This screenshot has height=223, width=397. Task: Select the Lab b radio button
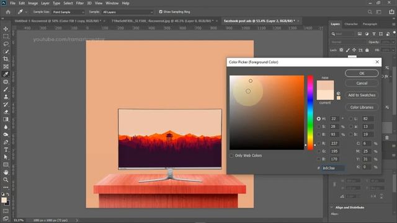(x=351, y=134)
